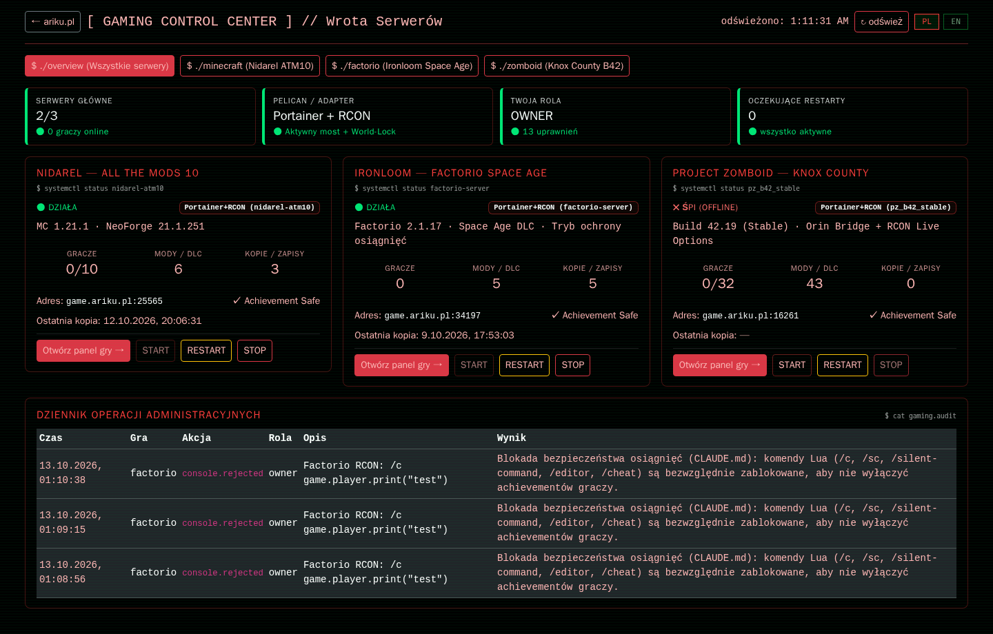Click START on the Nidarel card
The image size is (993, 634).
point(155,351)
